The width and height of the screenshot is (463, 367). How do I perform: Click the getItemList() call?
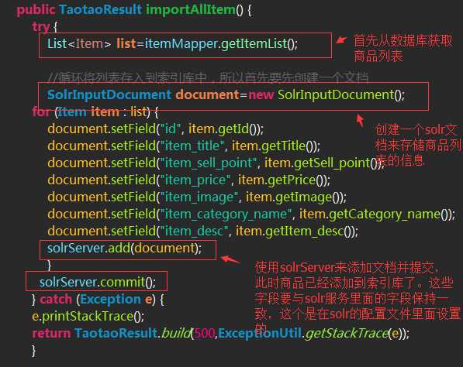click(x=259, y=44)
